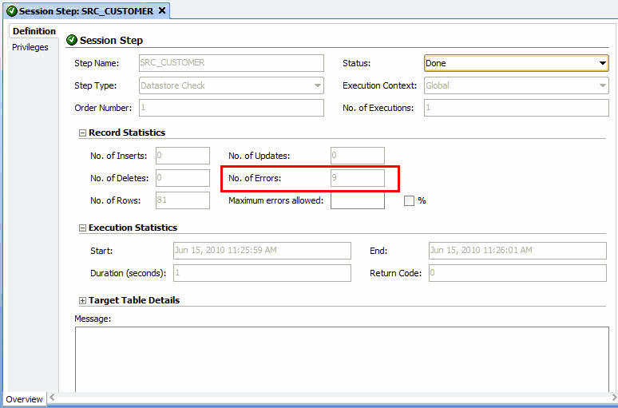The width and height of the screenshot is (618, 408).
Task: Click the left arrow of horizontal scrollbar
Action: click(x=52, y=398)
